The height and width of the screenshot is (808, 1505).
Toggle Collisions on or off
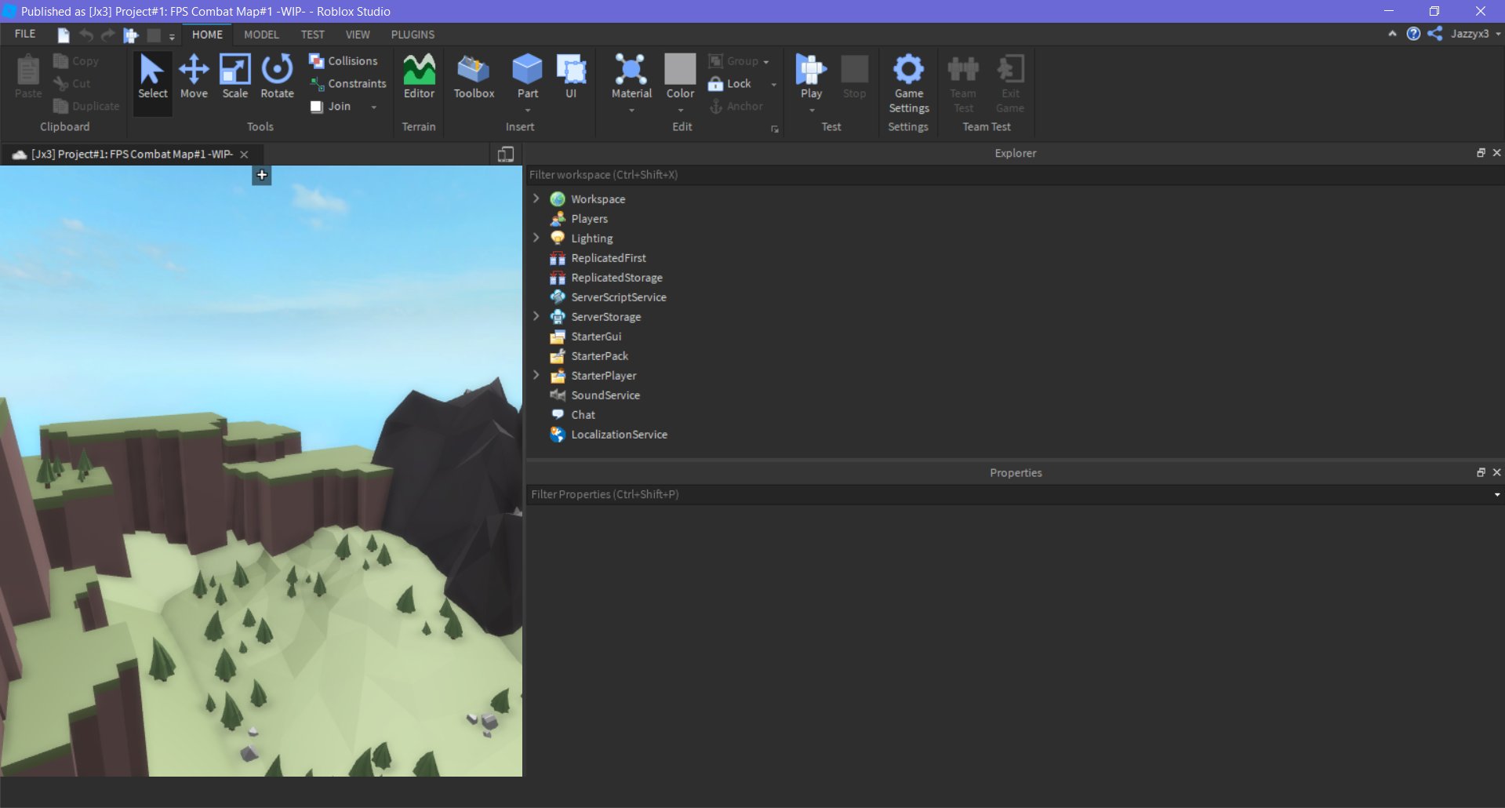pos(343,61)
